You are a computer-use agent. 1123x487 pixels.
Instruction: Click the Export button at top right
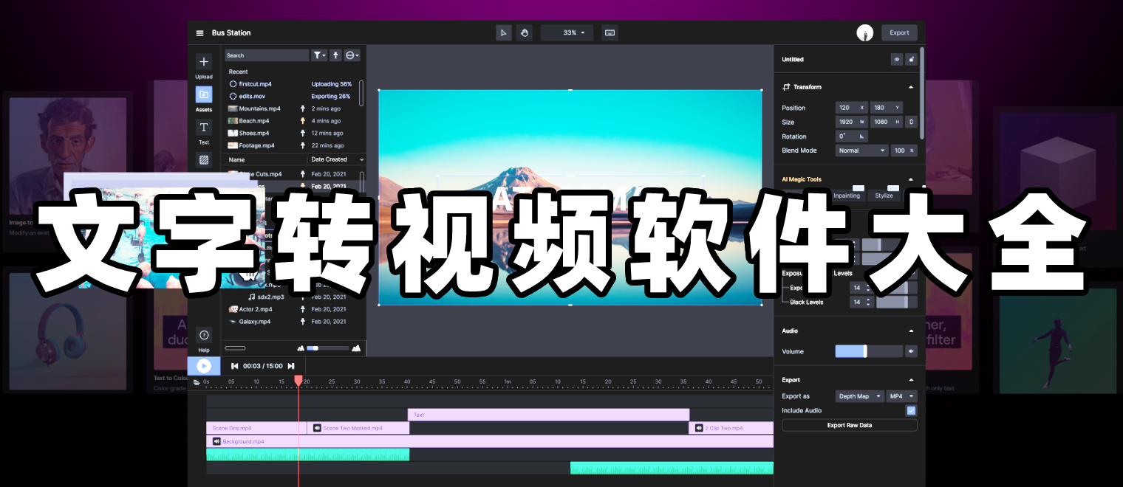[x=899, y=32]
